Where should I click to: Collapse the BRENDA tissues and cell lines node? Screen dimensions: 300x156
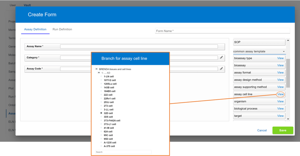pos(96,69)
